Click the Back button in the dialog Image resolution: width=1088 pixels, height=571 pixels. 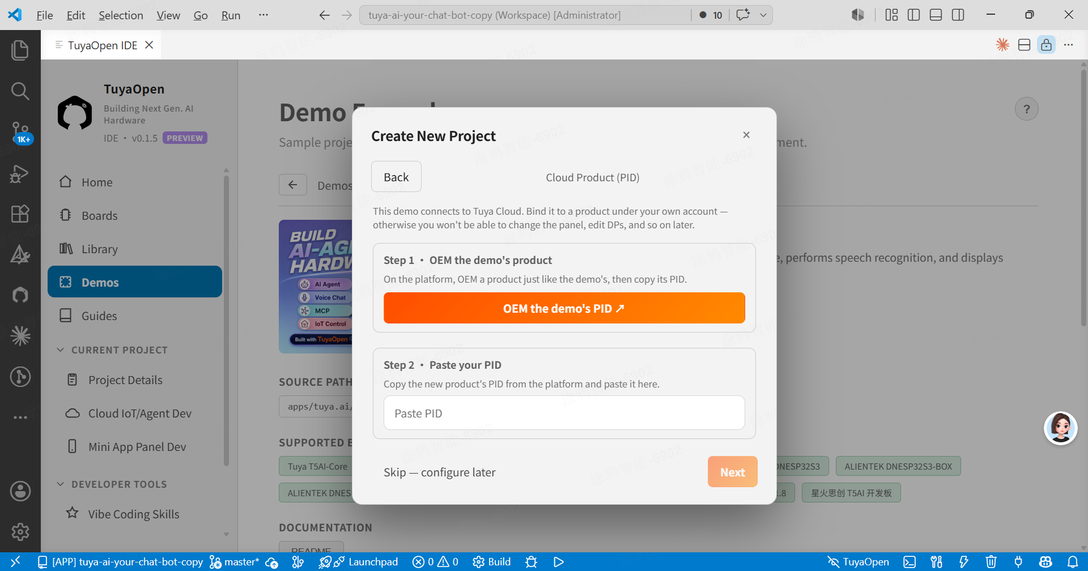pos(396,177)
